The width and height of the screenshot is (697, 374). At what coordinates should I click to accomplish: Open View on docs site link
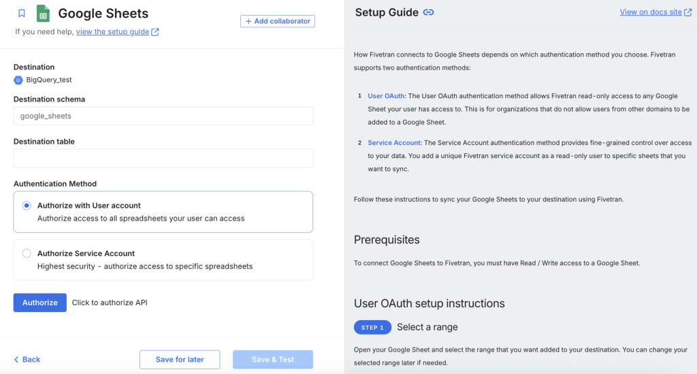click(x=650, y=12)
